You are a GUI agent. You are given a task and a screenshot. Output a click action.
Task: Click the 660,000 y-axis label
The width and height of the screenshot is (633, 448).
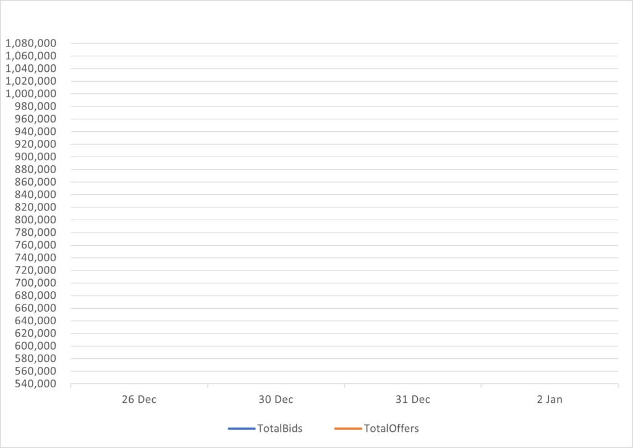(x=35, y=308)
